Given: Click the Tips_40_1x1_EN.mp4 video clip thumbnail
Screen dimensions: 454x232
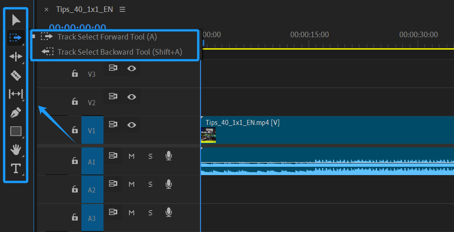Looking at the screenshot, I should pos(208,135).
